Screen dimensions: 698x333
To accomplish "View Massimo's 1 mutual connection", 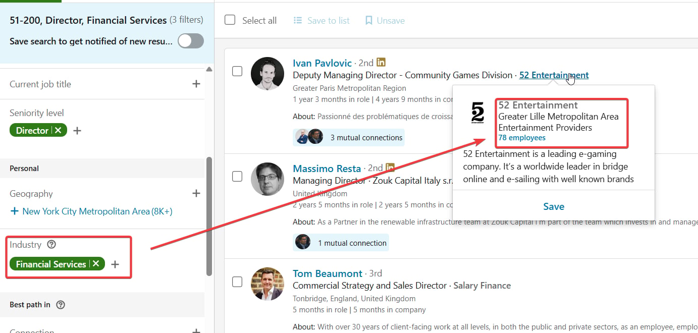I will pyautogui.click(x=341, y=243).
